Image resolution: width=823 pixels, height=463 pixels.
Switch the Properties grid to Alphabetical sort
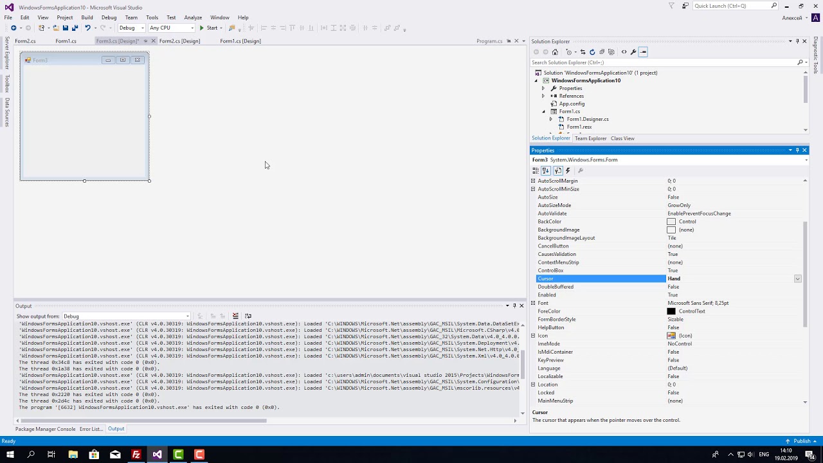click(546, 170)
